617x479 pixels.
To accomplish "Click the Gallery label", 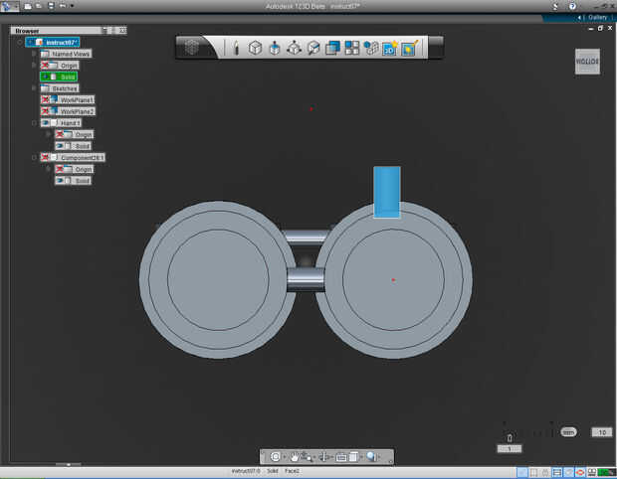I will 597,17.
